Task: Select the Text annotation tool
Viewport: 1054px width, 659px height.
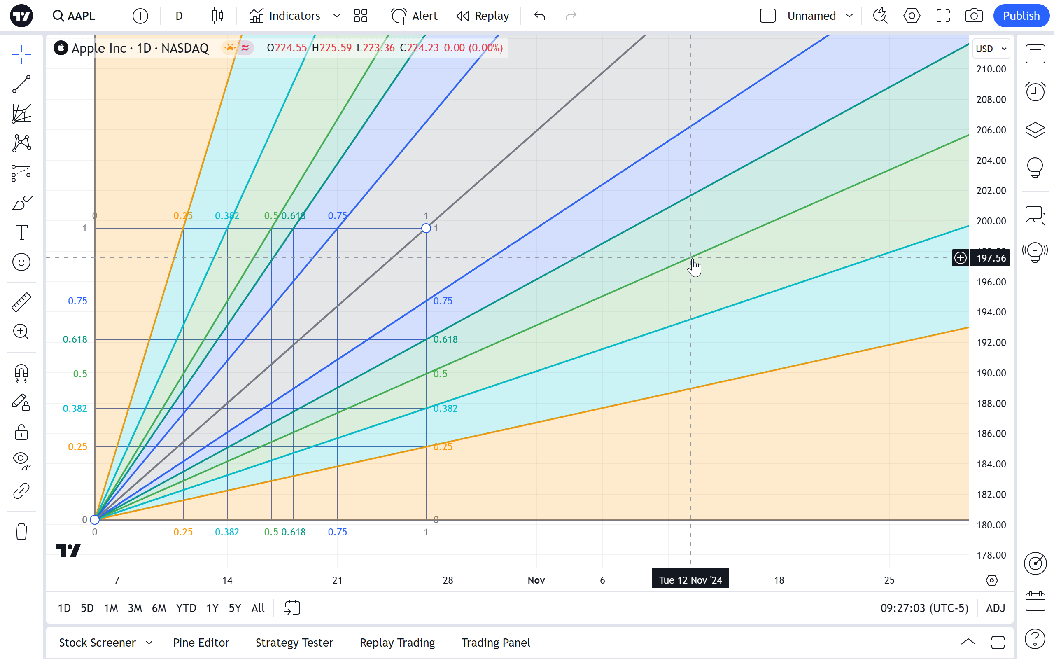Action: click(x=21, y=232)
